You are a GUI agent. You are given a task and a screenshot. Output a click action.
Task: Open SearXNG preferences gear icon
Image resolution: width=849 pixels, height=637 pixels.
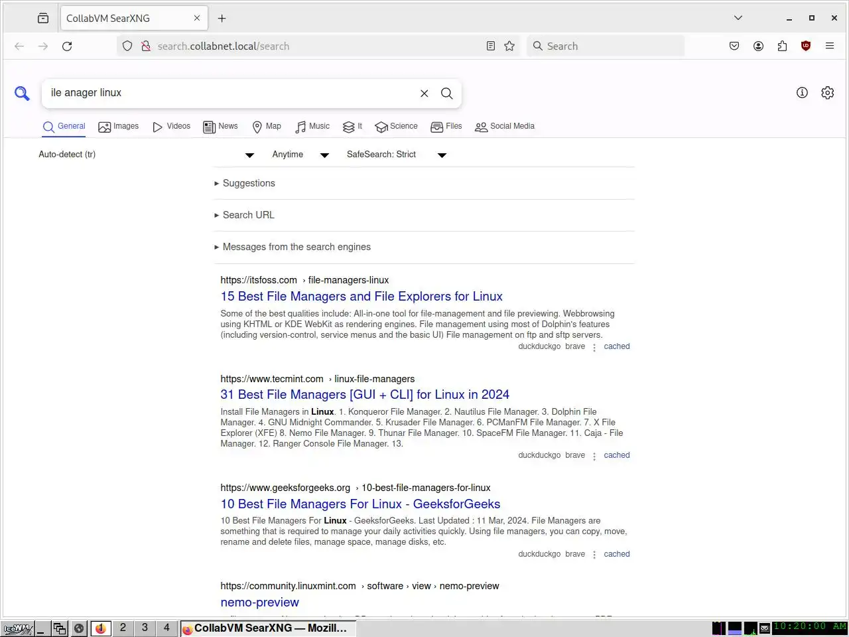pos(827,93)
